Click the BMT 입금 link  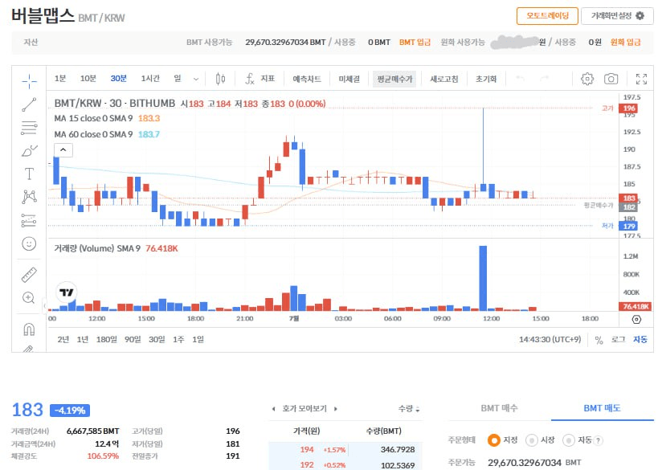coord(415,43)
